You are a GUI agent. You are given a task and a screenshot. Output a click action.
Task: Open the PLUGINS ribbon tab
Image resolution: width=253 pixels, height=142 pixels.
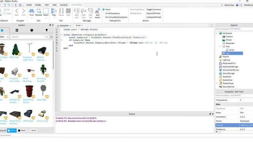point(64,5)
